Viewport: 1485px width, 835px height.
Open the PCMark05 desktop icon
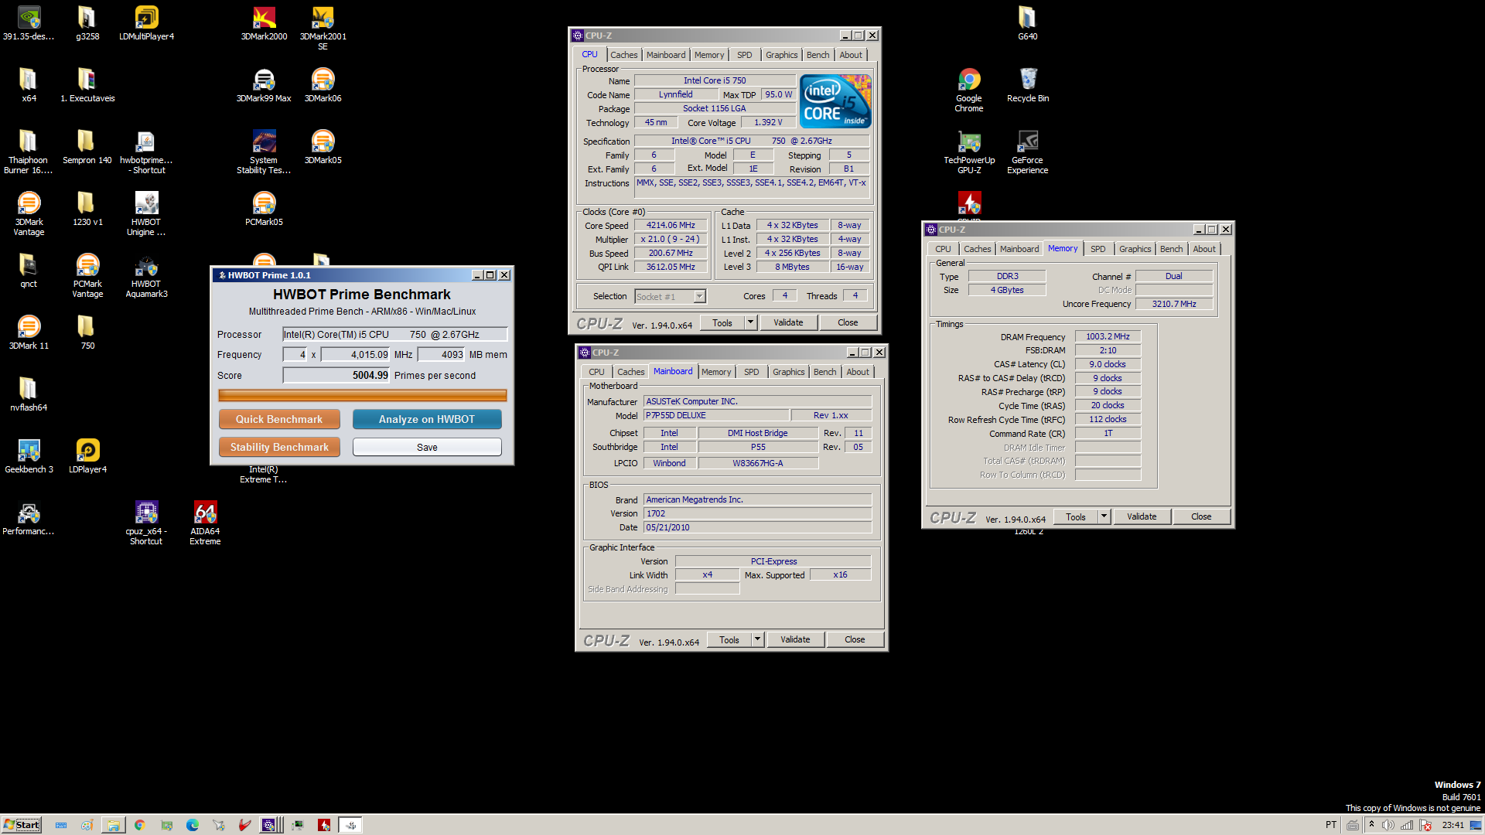264,209
